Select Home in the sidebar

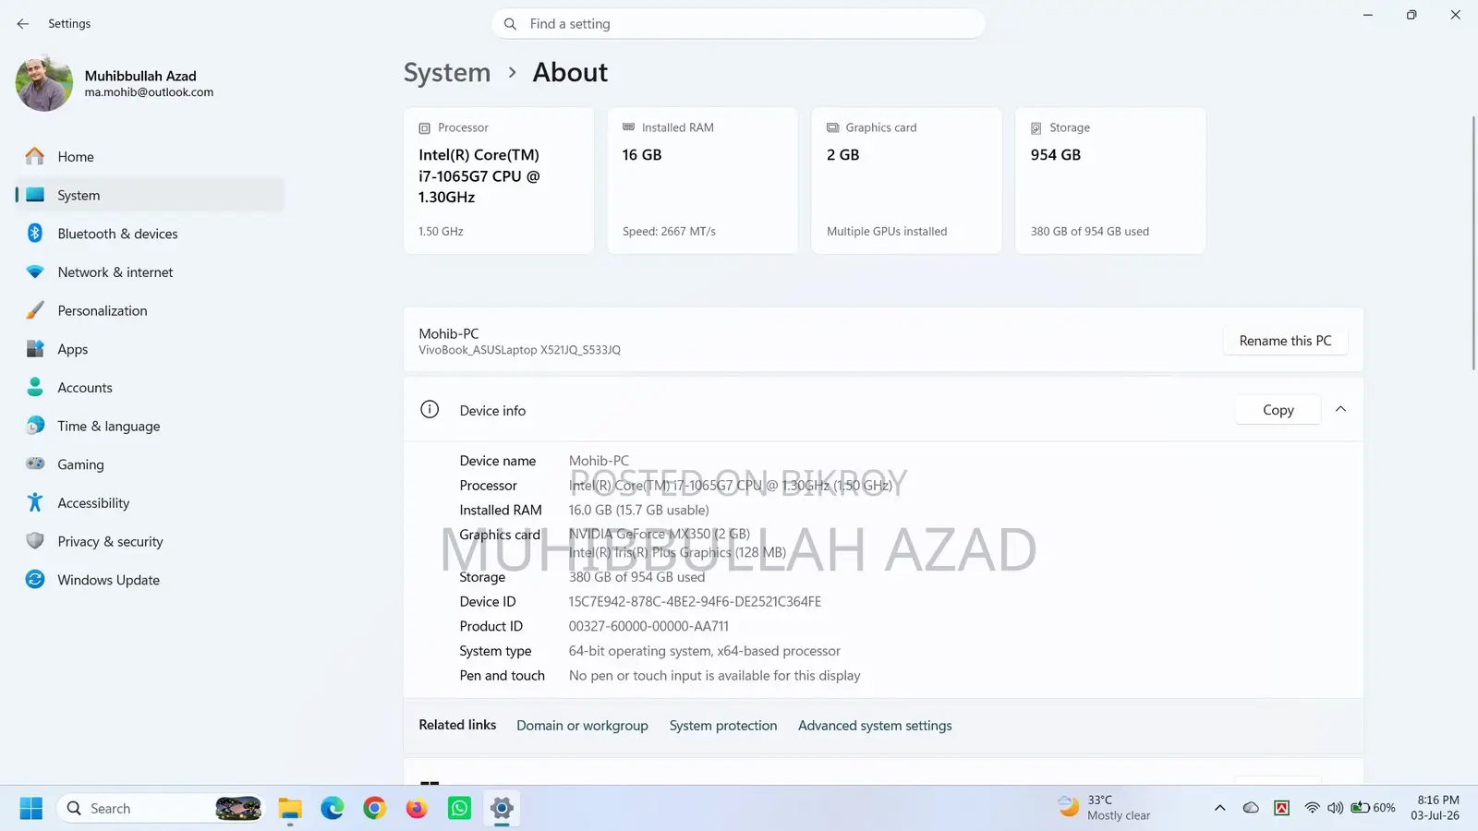click(150, 157)
